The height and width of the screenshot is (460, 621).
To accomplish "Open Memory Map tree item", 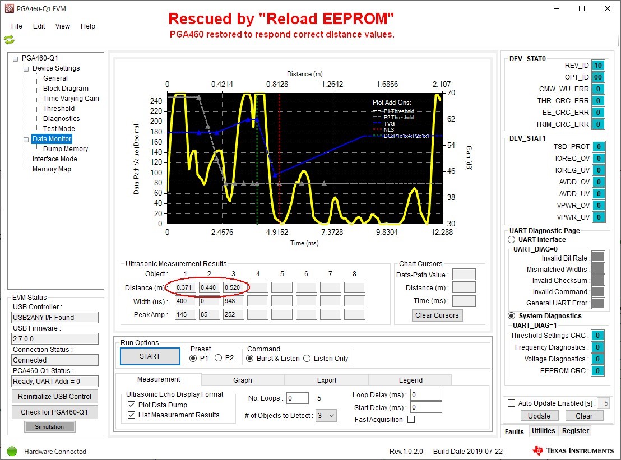I will (52, 169).
